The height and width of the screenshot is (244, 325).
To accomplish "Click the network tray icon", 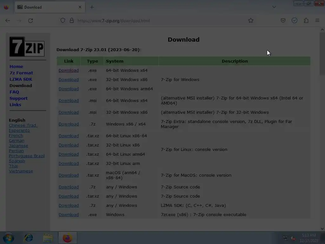I will click(285, 238).
